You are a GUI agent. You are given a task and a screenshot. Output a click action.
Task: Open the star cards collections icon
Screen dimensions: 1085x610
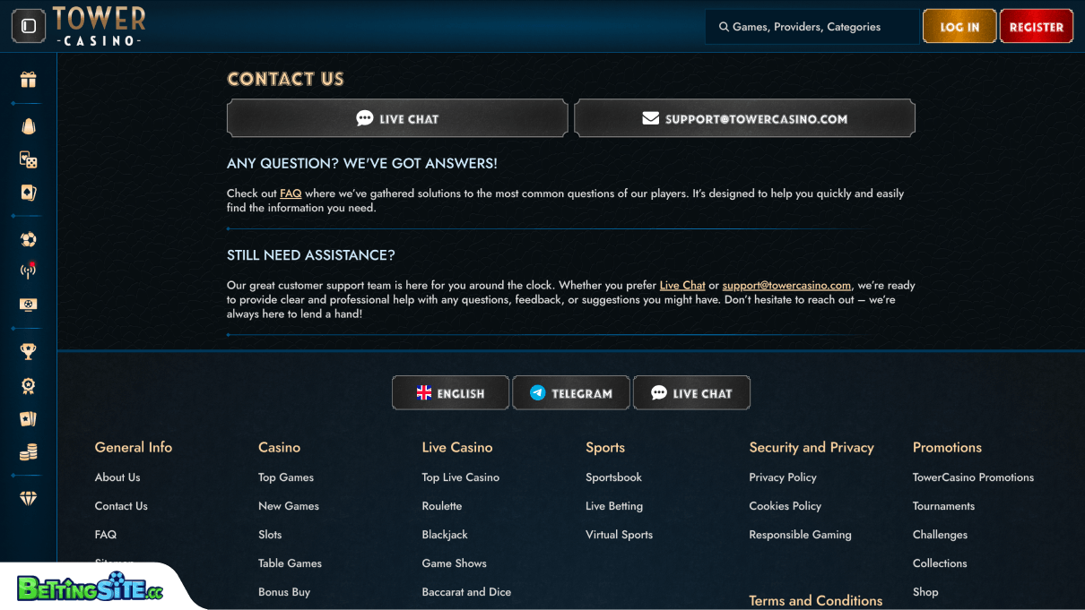(x=29, y=419)
